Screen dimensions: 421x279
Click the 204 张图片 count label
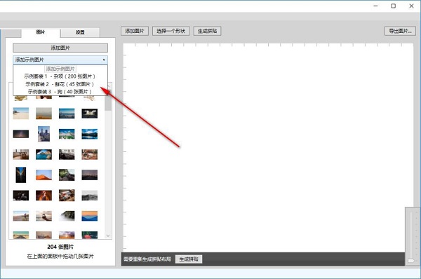coord(60,247)
